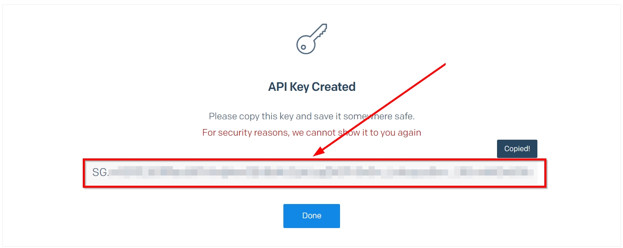Click the word 'Created' in the heading

[x=334, y=87]
